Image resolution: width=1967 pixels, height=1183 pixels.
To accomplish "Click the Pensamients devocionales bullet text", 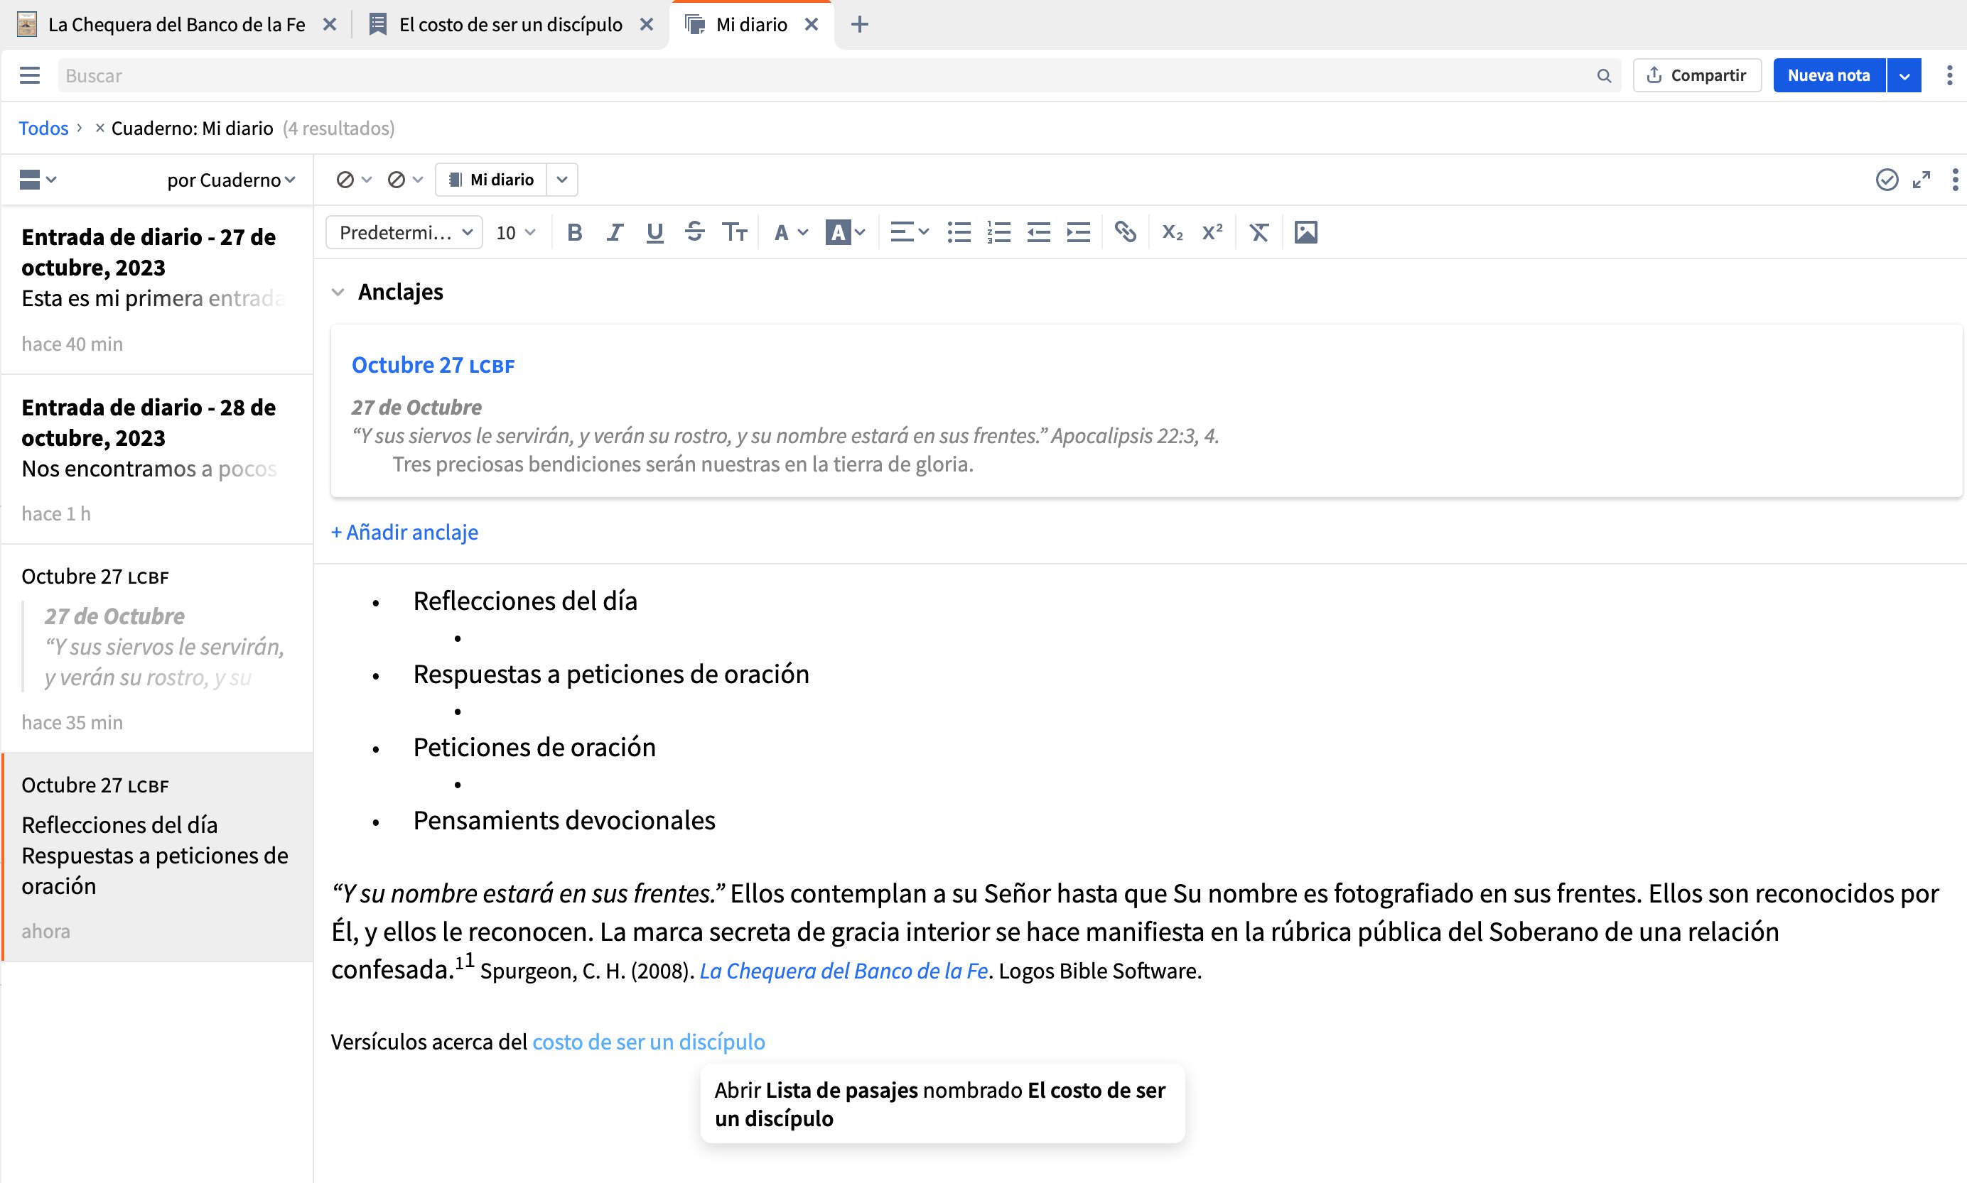I will pos(564,819).
